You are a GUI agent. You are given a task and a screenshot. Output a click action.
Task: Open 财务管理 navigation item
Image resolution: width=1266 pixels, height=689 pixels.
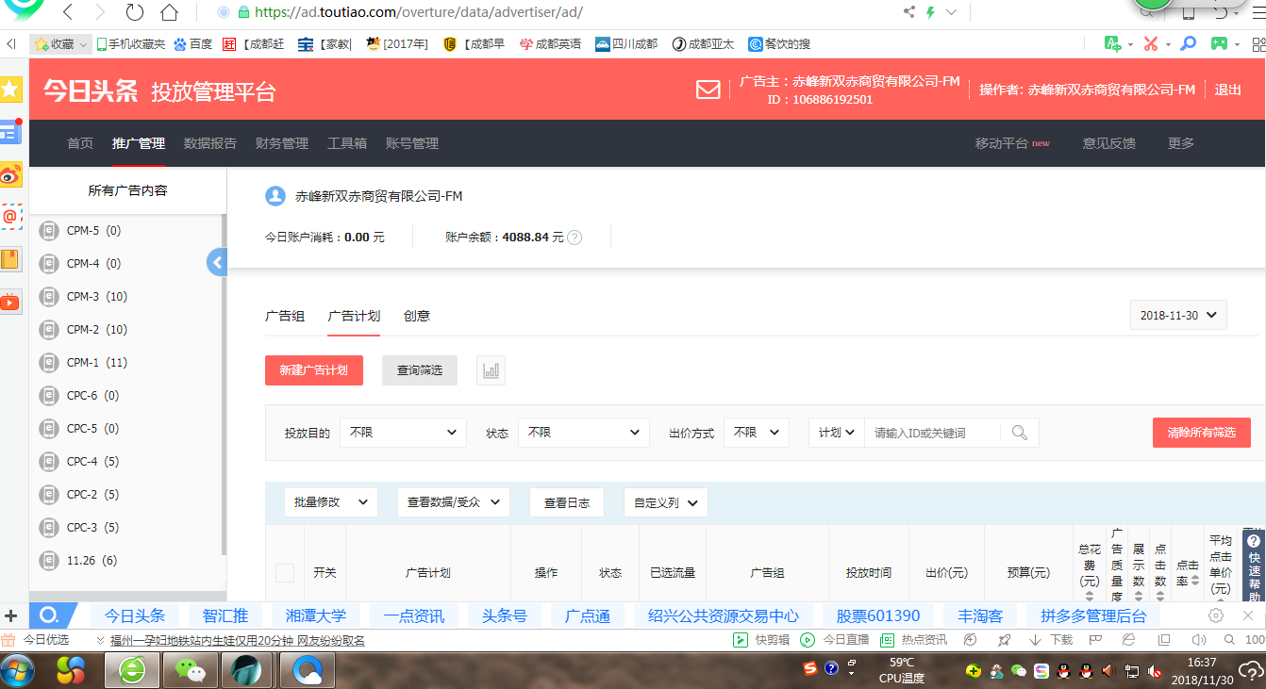pos(282,143)
